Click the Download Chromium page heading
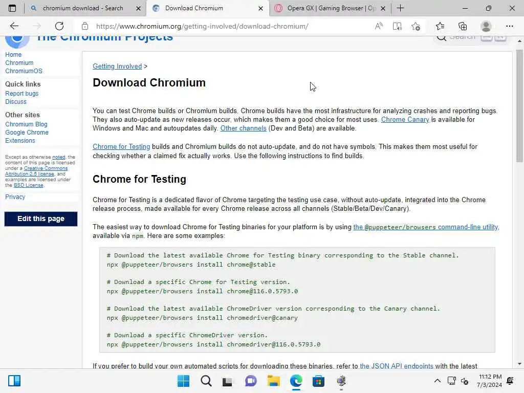 (x=149, y=82)
